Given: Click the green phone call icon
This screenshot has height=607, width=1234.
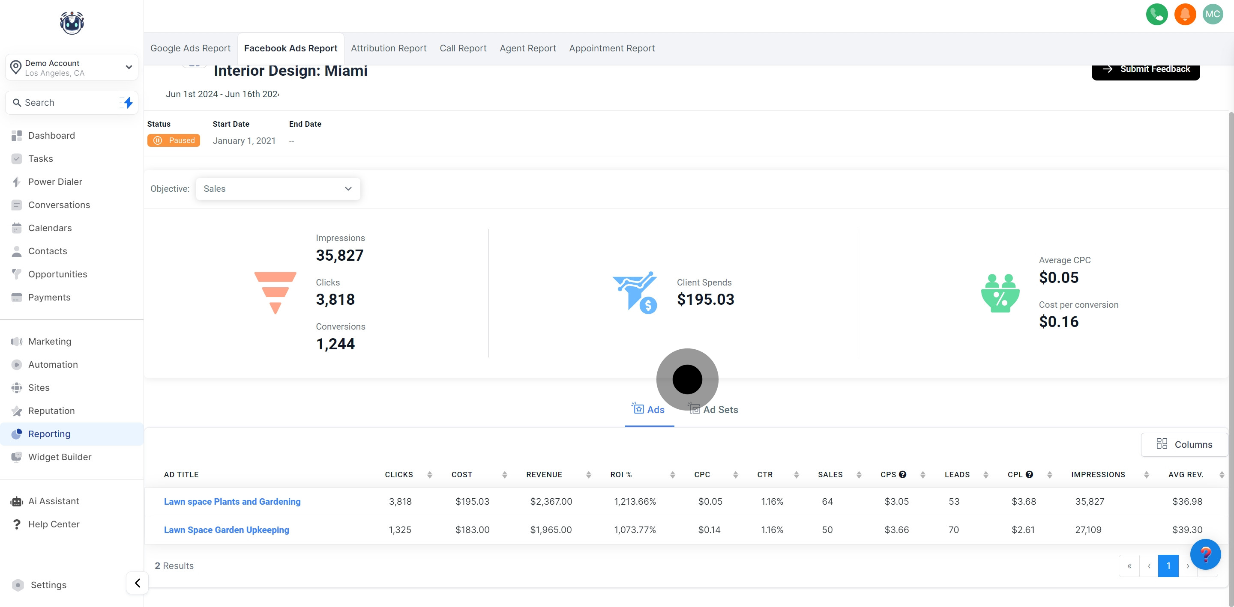Looking at the screenshot, I should click(x=1156, y=15).
